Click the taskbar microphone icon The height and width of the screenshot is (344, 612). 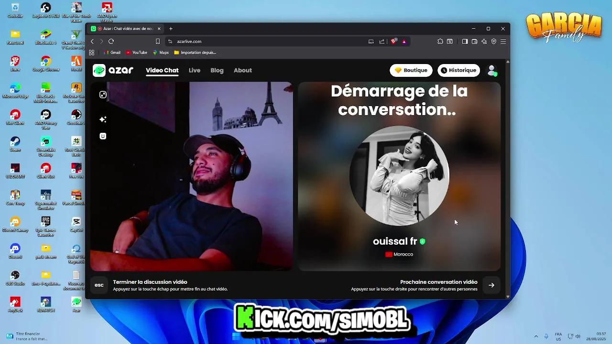546,336
